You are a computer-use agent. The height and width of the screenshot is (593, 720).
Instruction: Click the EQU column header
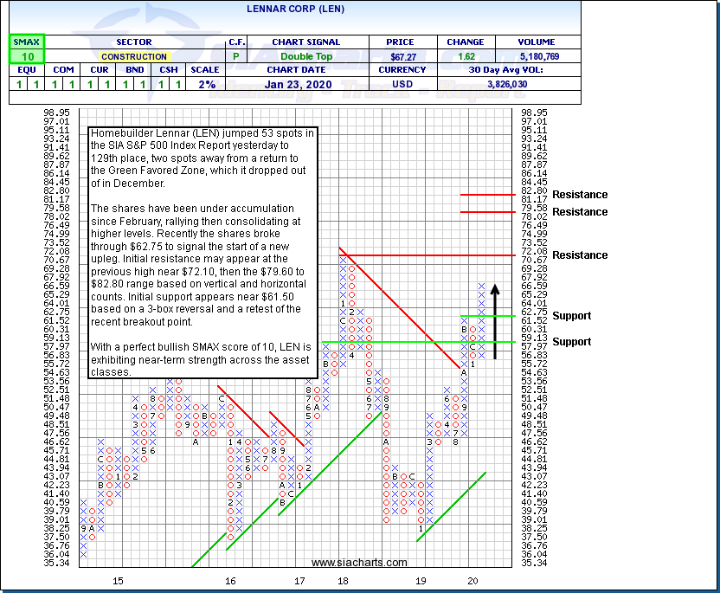point(26,70)
